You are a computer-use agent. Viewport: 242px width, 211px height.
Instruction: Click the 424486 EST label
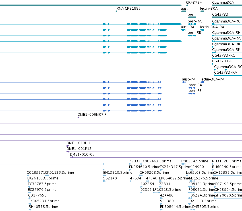(167, 195)
